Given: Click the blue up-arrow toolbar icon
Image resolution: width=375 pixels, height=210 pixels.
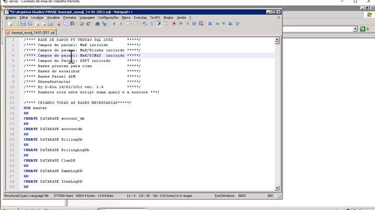Looking at the screenshot, I should pyautogui.click(x=217, y=24).
